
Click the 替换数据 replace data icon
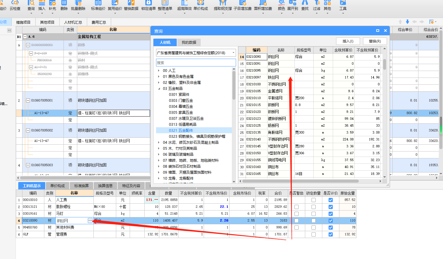tap(131, 5)
